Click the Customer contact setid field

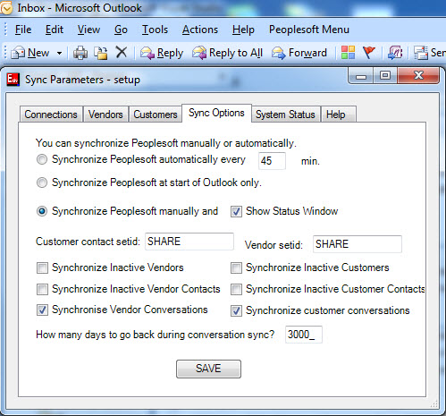click(189, 242)
